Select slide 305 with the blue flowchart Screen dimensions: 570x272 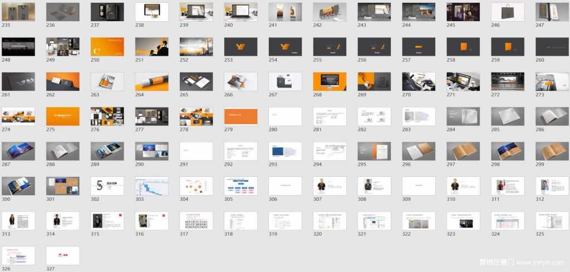(x=241, y=186)
